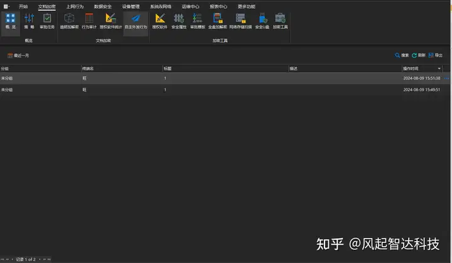Screen dimensions: 452x263
Task: Click the 记录 1 of 2 pager label
Action: click(26, 259)
